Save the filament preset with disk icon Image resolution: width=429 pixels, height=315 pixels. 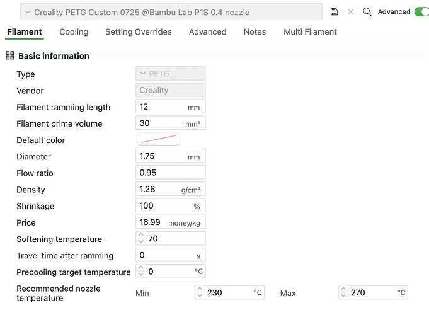[x=334, y=12]
